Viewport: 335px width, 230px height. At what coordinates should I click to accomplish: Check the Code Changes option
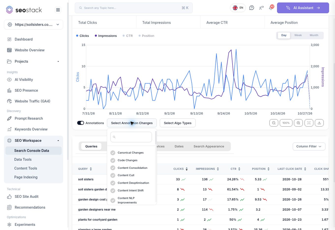point(113,160)
